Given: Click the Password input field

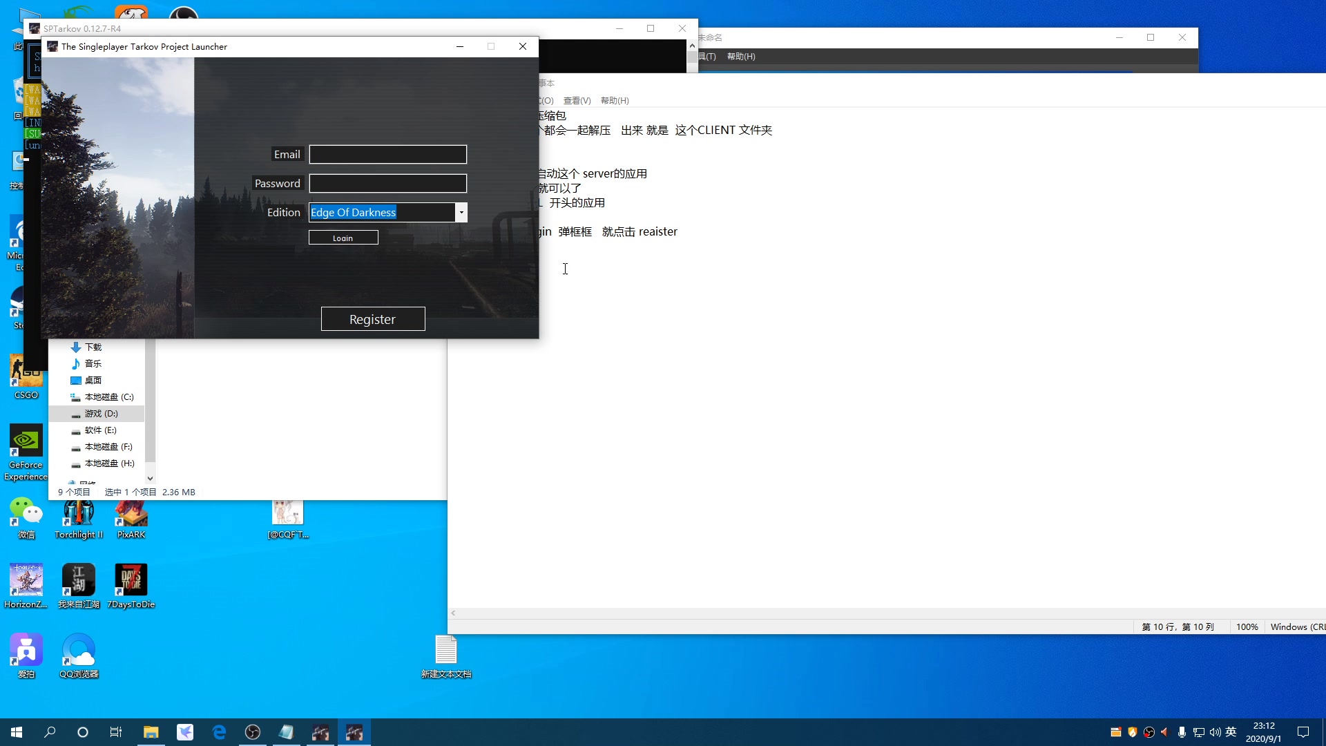Looking at the screenshot, I should 387,183.
